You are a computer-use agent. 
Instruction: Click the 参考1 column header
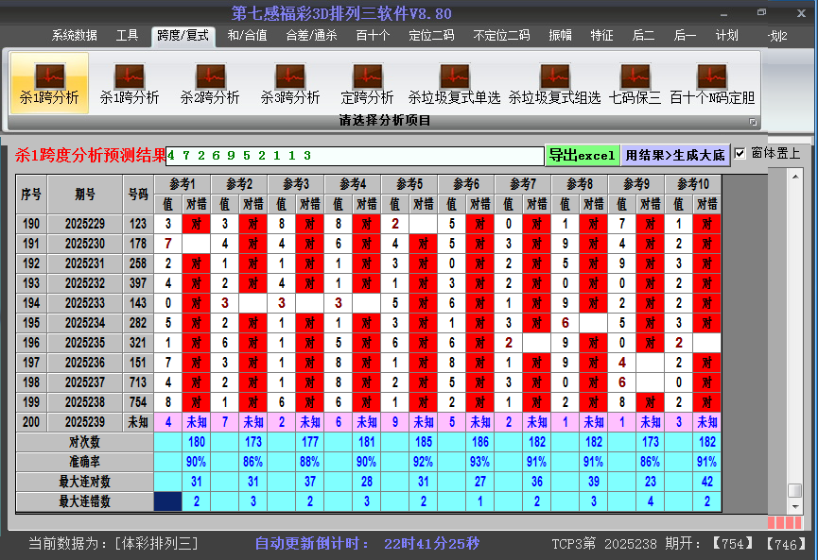183,183
